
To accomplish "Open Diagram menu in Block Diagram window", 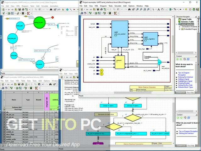I will click(x=103, y=6).
